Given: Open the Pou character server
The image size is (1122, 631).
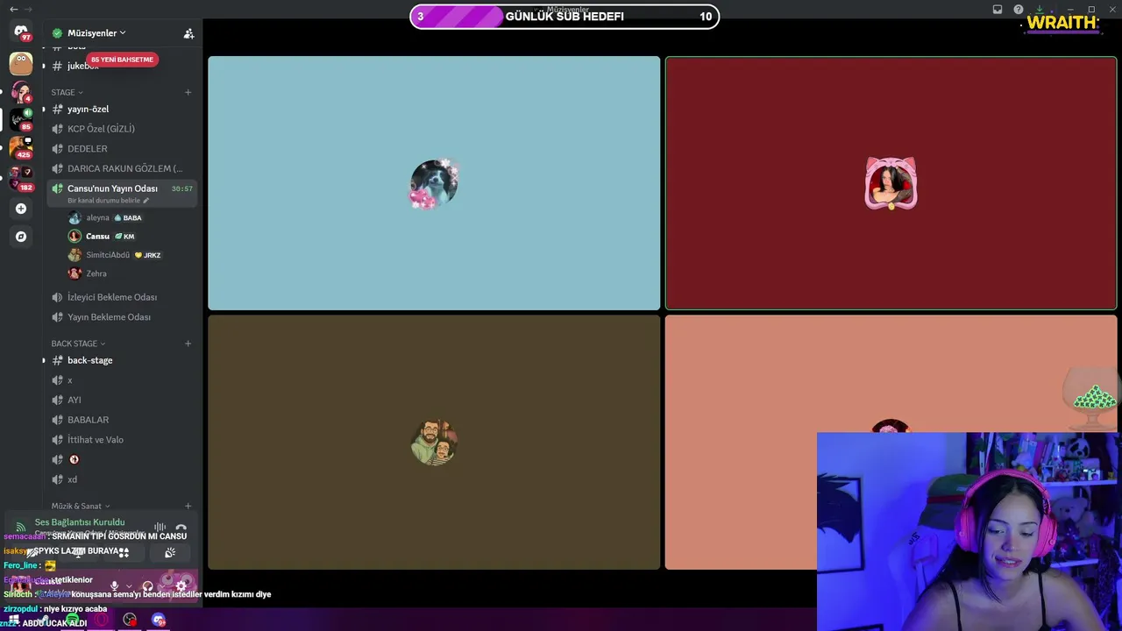Looking at the screenshot, I should pyautogui.click(x=21, y=63).
